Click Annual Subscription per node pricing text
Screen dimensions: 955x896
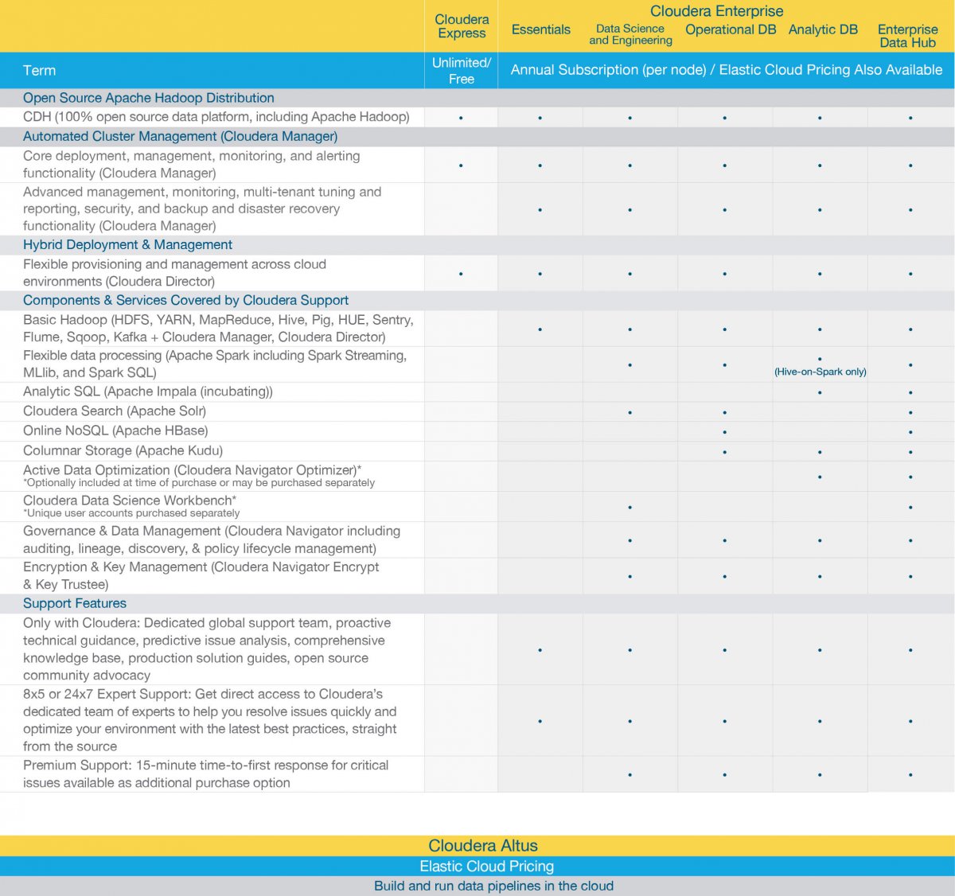[727, 70]
